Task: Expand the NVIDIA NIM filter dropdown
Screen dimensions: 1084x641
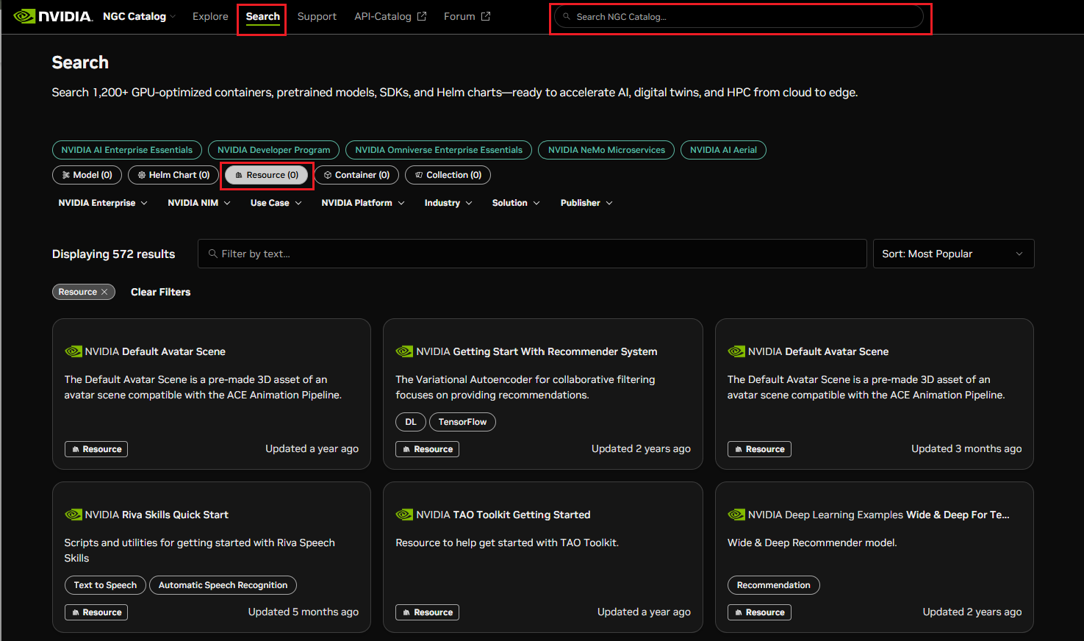Action: (199, 203)
